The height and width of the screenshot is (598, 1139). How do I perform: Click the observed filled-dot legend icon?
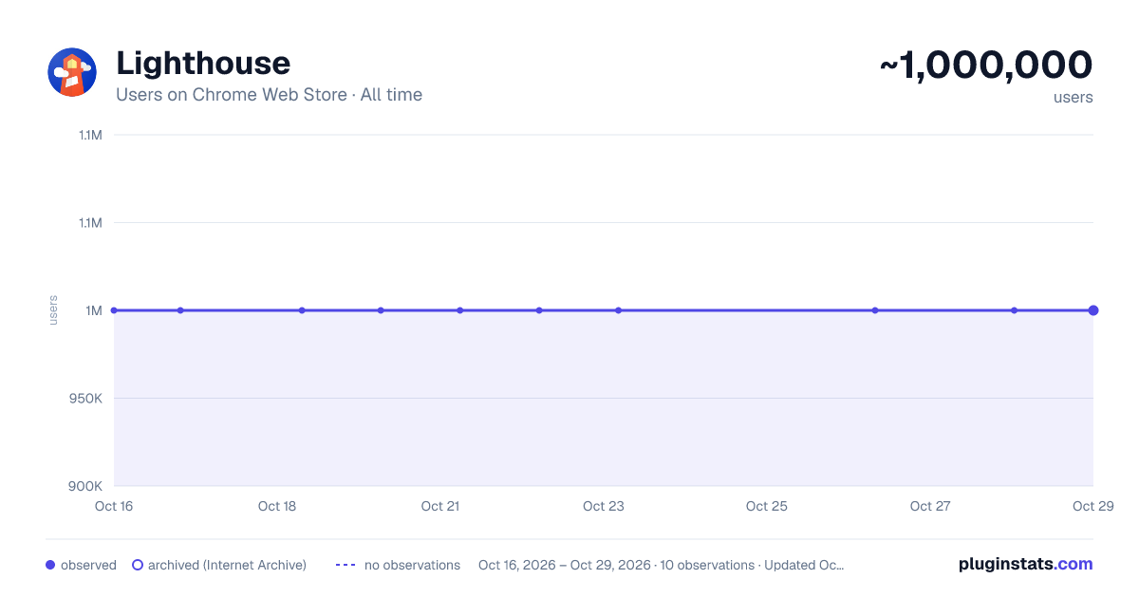tap(50, 565)
